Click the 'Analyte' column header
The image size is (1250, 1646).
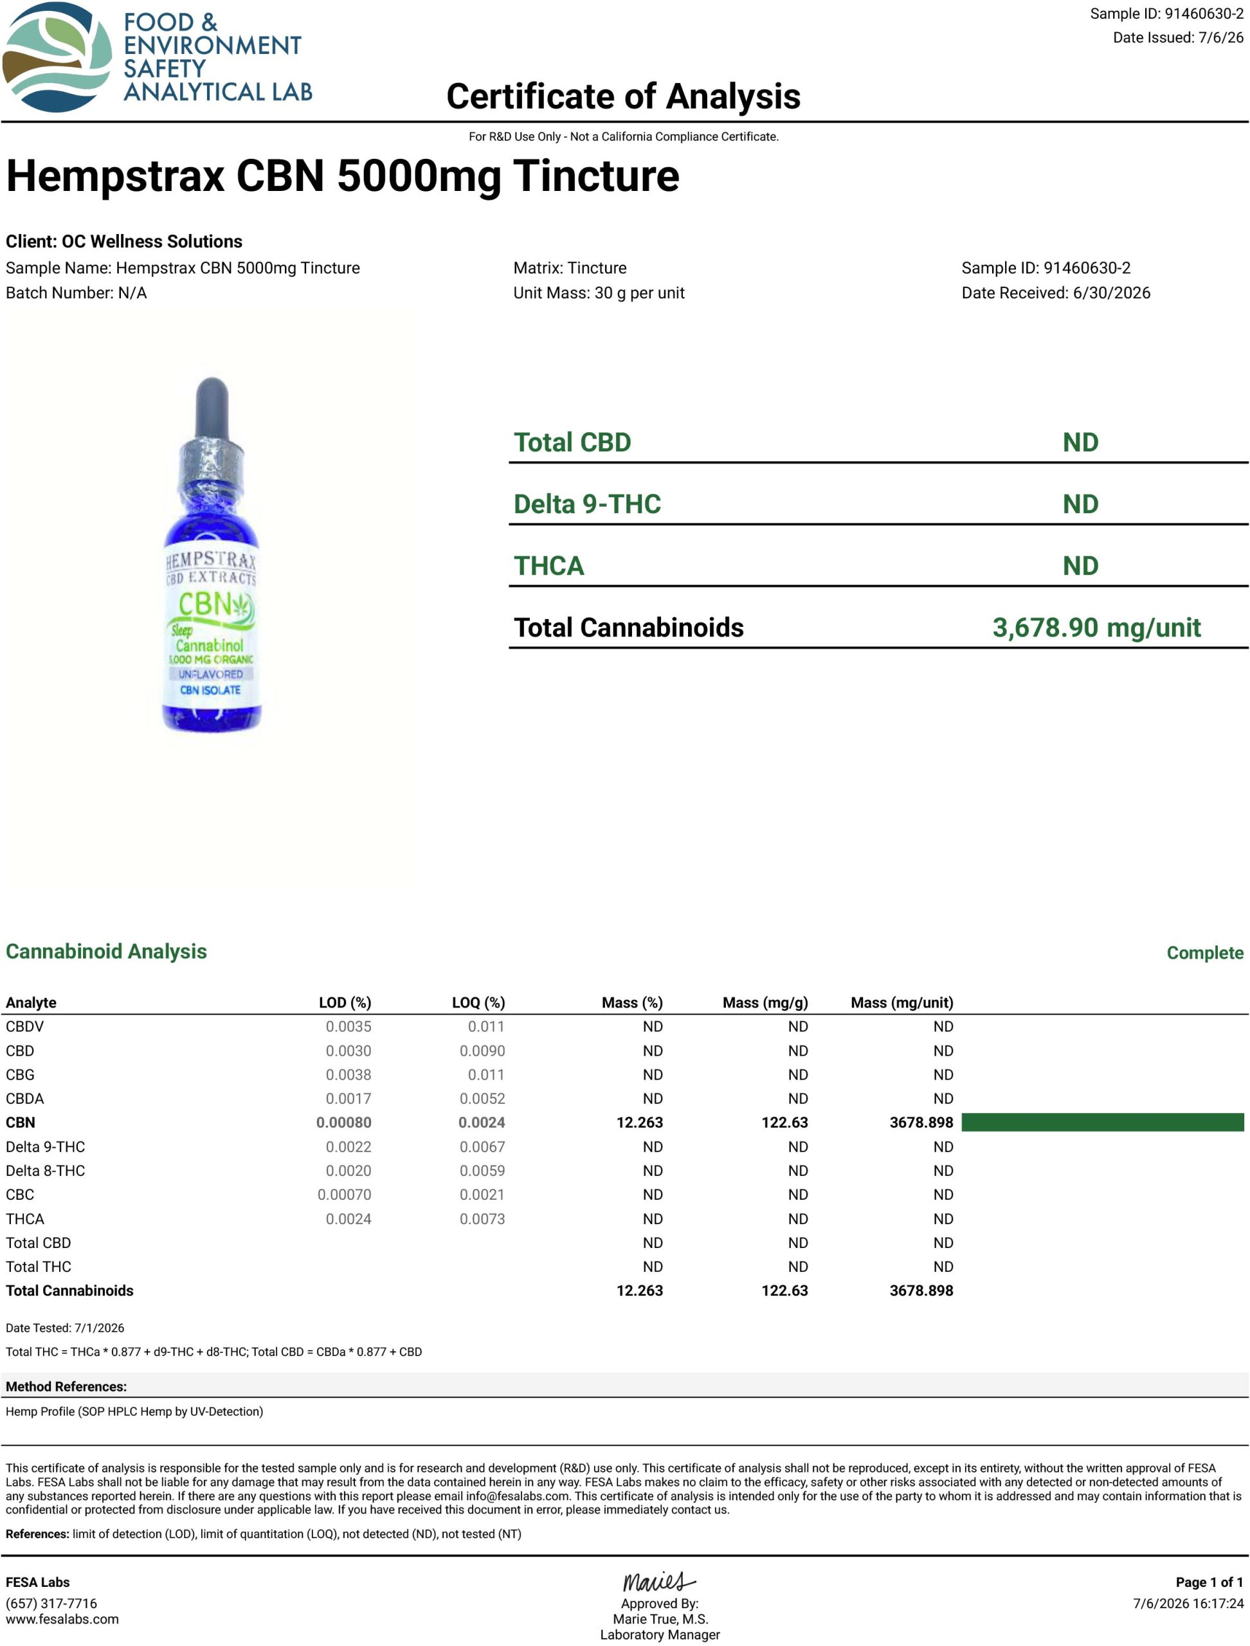(x=32, y=1003)
